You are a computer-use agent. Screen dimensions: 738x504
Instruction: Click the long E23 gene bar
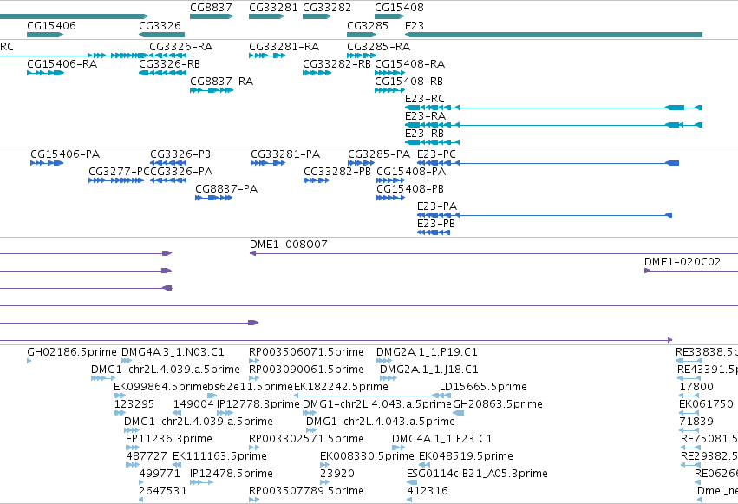(x=553, y=35)
